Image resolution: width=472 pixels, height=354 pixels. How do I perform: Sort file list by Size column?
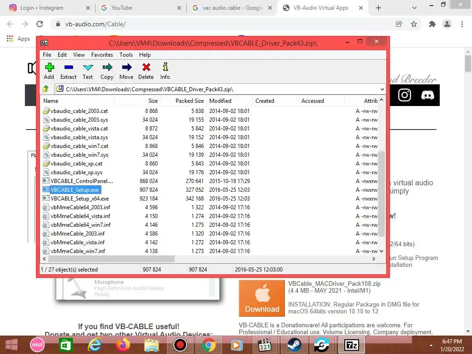(x=137, y=101)
